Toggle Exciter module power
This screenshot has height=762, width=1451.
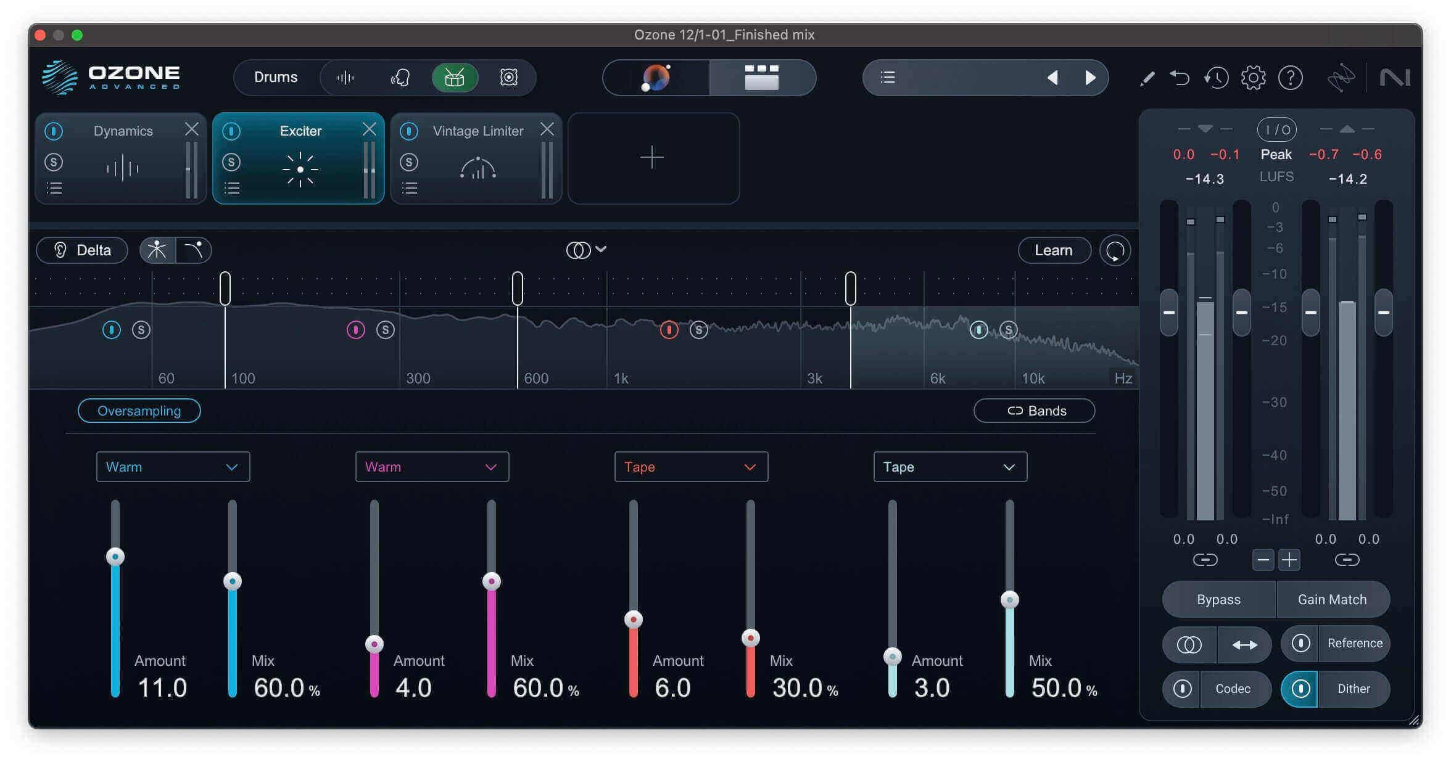click(231, 131)
